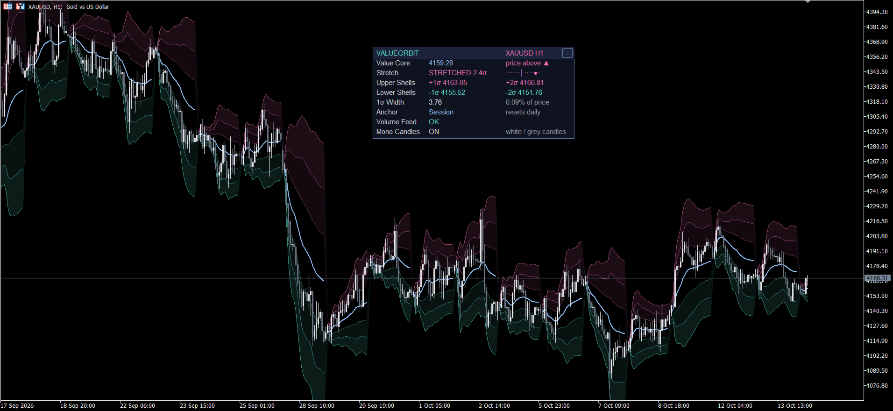Click the Volume Feed OK status
893x411 pixels.
[434, 122]
